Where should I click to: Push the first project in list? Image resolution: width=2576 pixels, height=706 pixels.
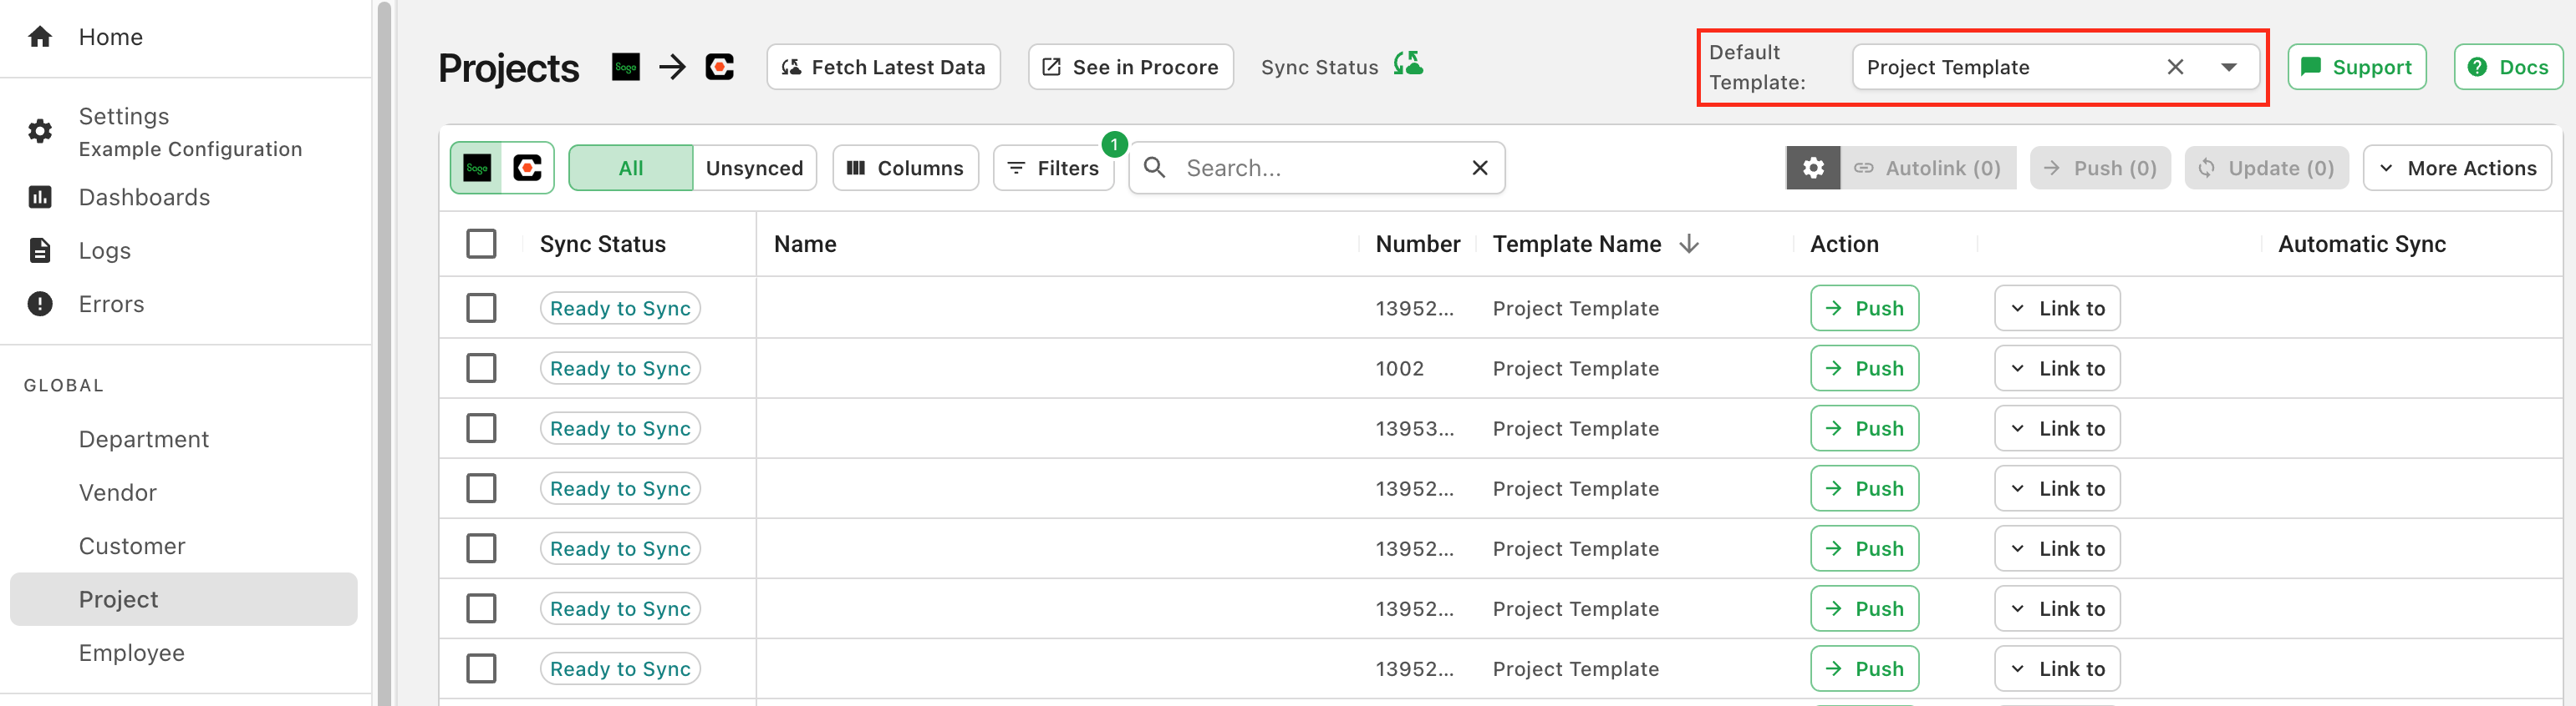tap(1863, 309)
